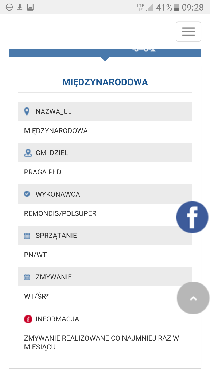The width and height of the screenshot is (210, 373).
Task: Click the calendar icon beside SPRZĄTANIE
Action: tap(27, 236)
